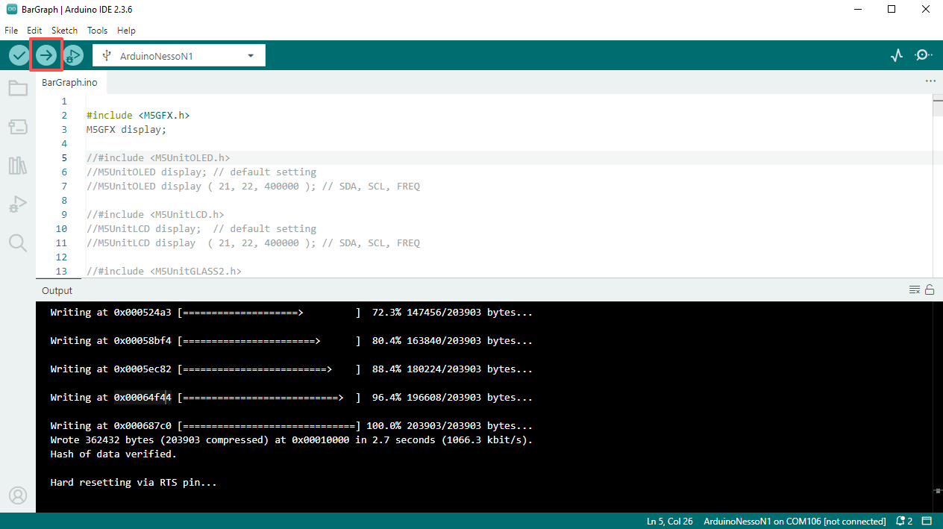Image resolution: width=943 pixels, height=529 pixels.
Task: Sign in via the account profile icon
Action: pos(18,495)
